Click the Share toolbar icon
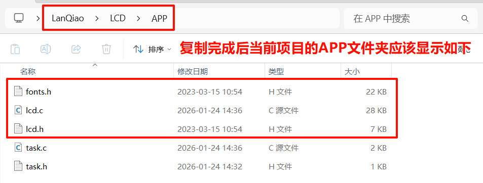 (76, 49)
